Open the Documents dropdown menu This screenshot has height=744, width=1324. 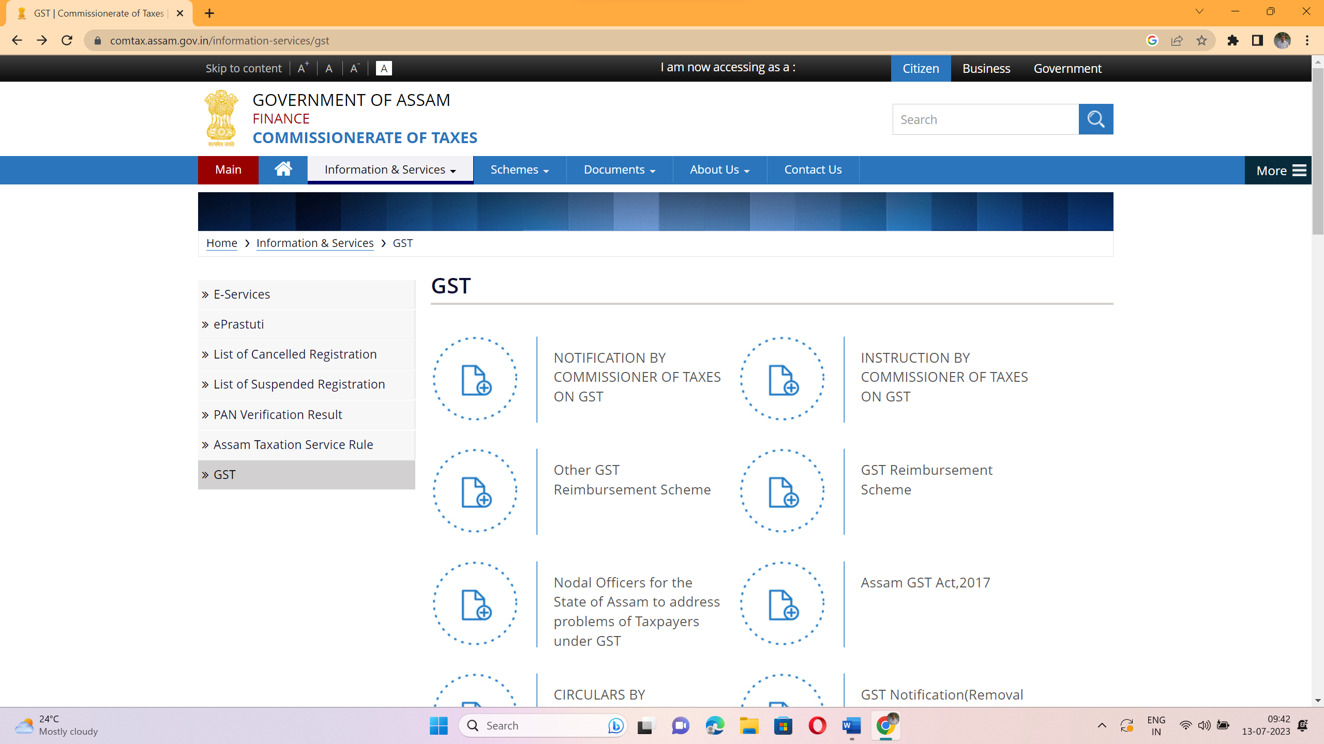coord(619,169)
